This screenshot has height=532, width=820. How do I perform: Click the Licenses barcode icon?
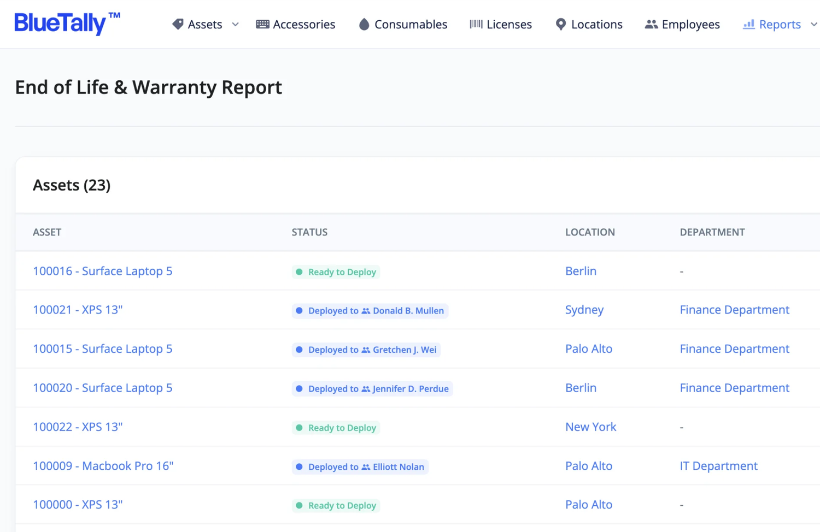point(476,24)
